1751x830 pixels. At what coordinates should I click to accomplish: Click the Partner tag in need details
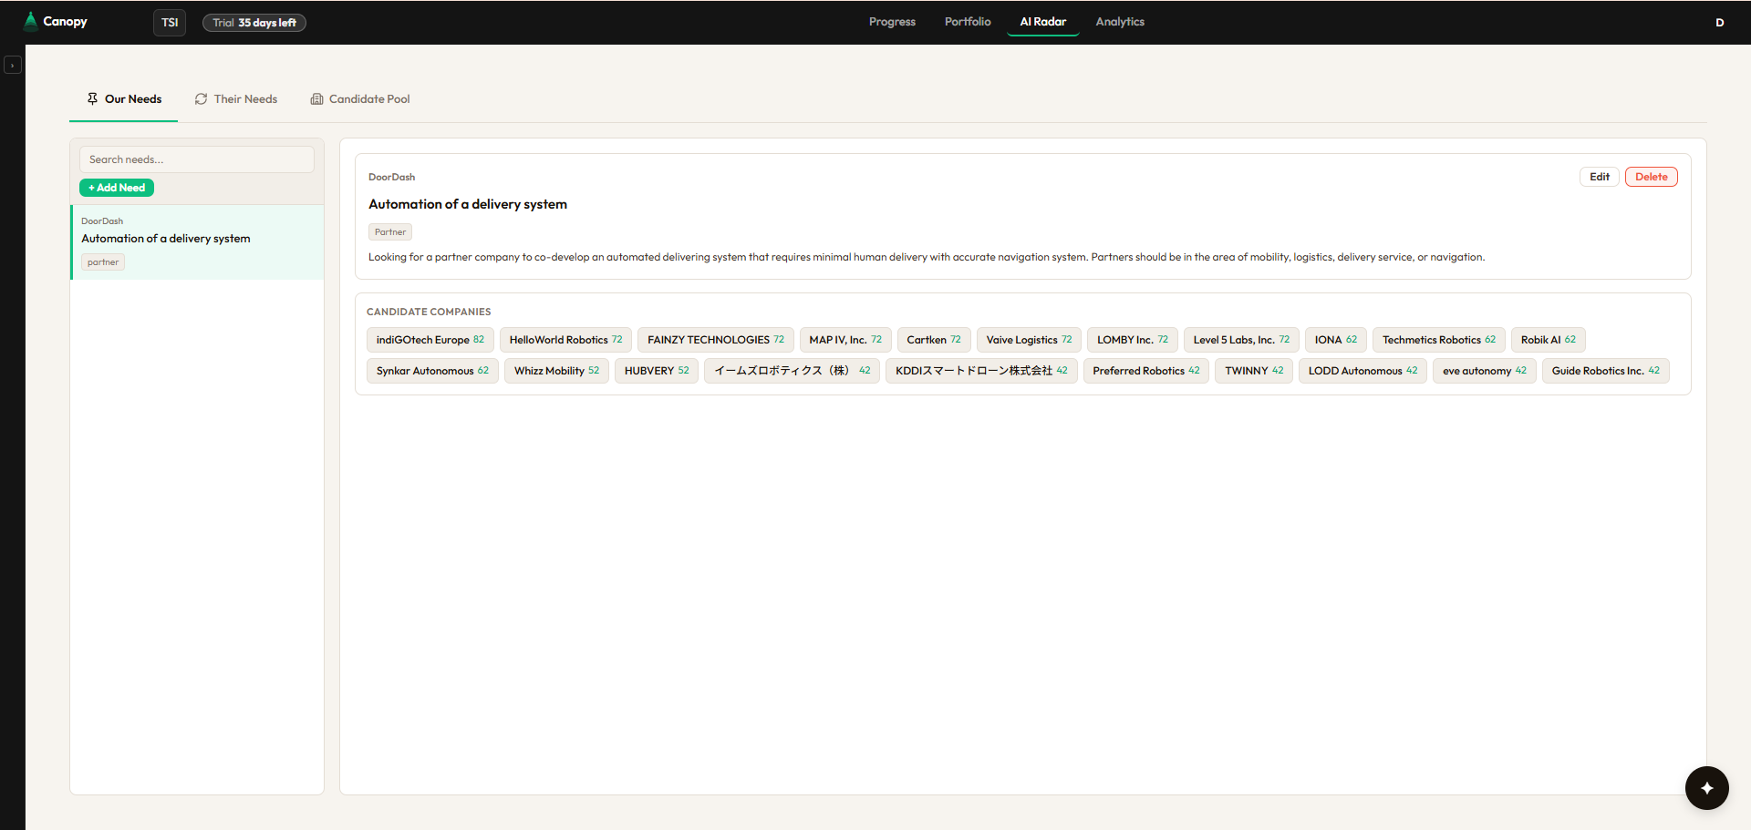[390, 232]
